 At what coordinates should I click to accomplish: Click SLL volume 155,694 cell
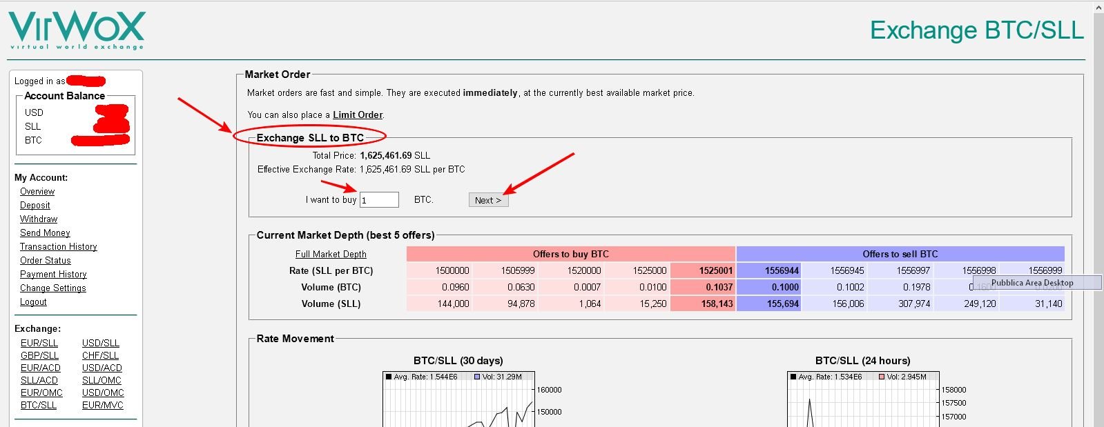pyautogui.click(x=768, y=304)
